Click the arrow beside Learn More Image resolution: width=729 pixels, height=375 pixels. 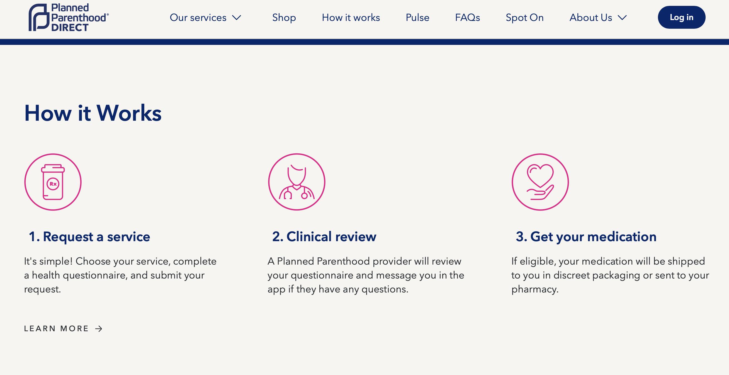pos(99,328)
